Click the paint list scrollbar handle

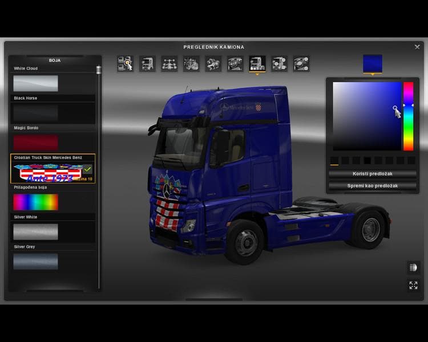[99, 70]
